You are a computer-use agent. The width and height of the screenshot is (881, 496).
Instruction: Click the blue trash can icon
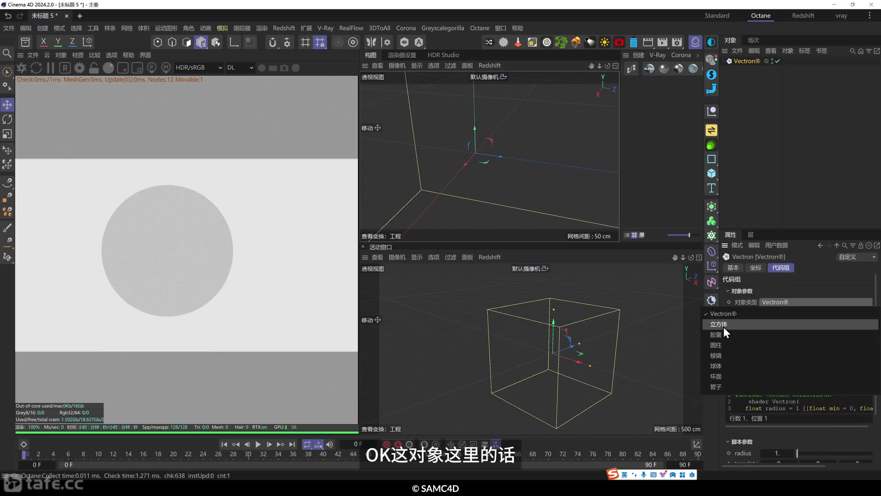(634, 42)
